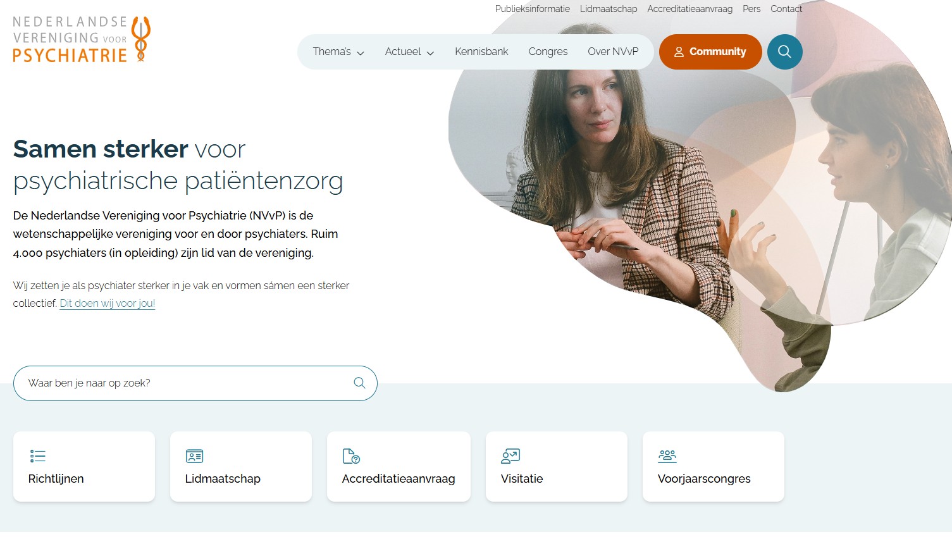Image resolution: width=952 pixels, height=551 pixels.
Task: Click the round teal search icon button
Action: point(784,52)
